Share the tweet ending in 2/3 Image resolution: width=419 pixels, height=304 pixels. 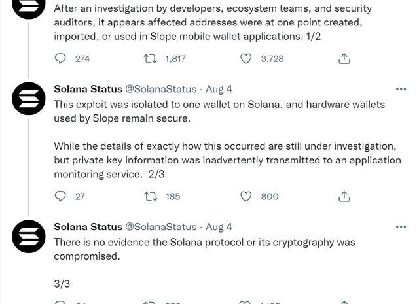tap(344, 196)
